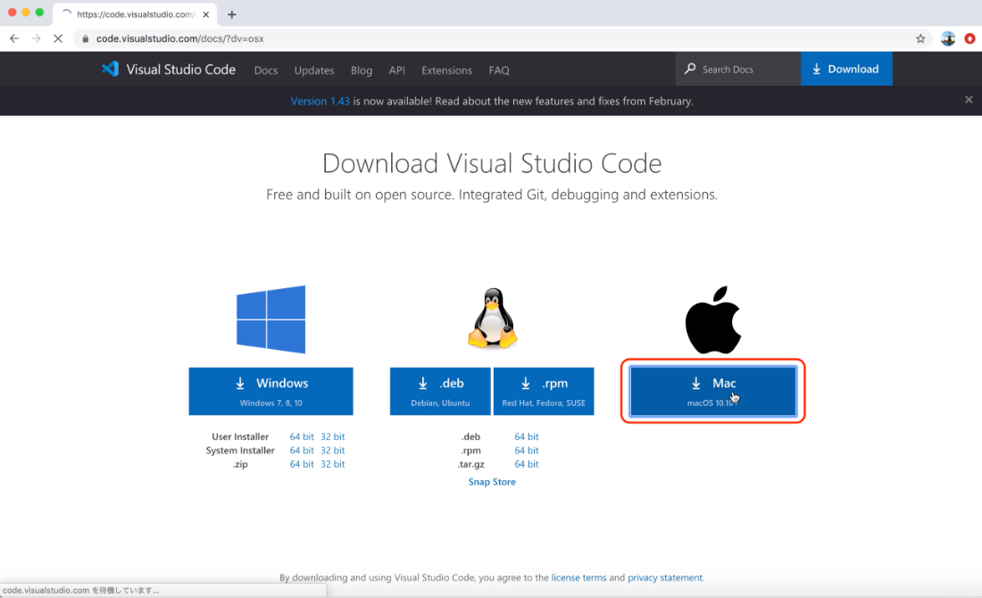This screenshot has height=598, width=982.
Task: Bookmark this page with the star icon
Action: coord(920,38)
